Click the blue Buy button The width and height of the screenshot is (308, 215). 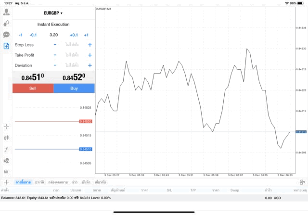pyautogui.click(x=74, y=89)
